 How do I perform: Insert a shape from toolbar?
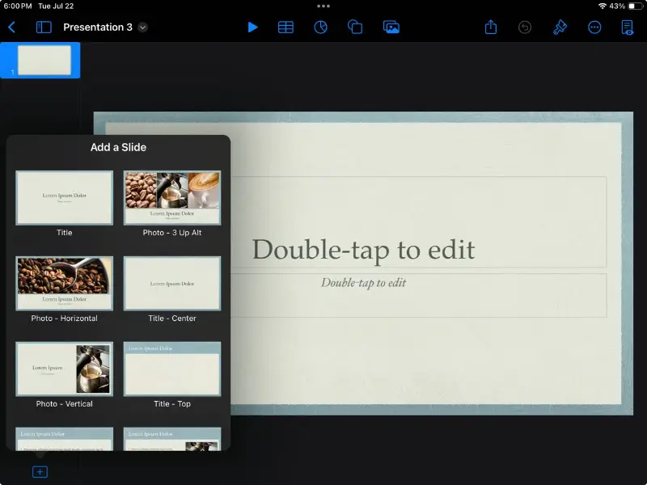click(355, 27)
